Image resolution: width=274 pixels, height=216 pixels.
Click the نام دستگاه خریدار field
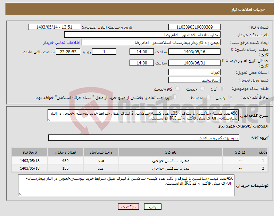142,35
